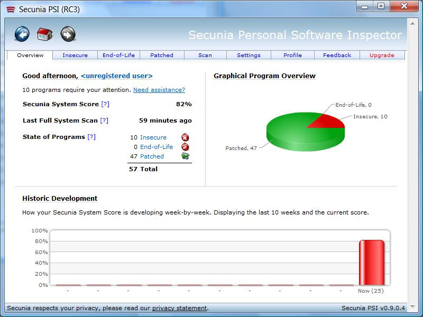This screenshot has height=317, width=423.
Task: Close the Secunia PSI window
Action: [404, 6]
